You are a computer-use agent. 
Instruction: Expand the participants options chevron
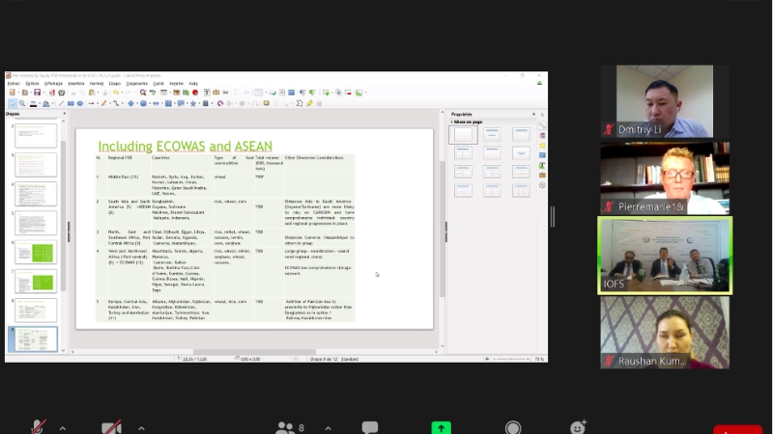pos(327,427)
